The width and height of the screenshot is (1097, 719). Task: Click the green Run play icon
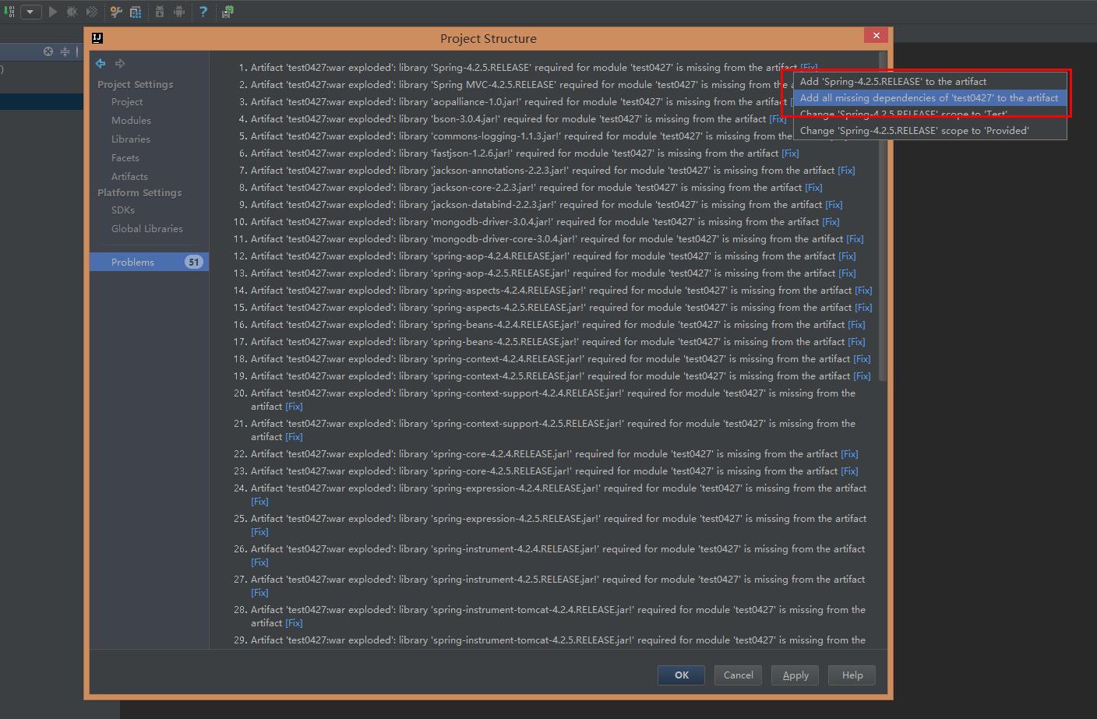point(53,12)
